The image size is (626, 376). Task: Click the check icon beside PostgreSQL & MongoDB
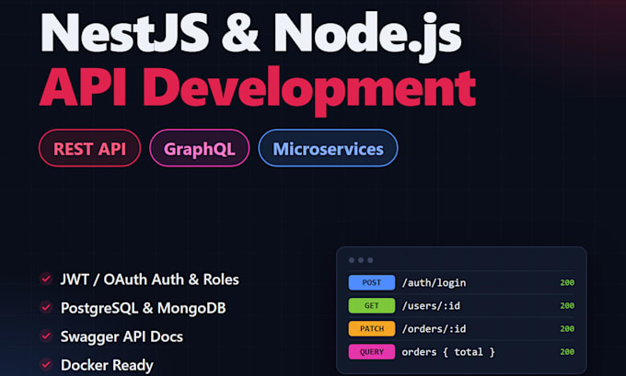(x=46, y=307)
